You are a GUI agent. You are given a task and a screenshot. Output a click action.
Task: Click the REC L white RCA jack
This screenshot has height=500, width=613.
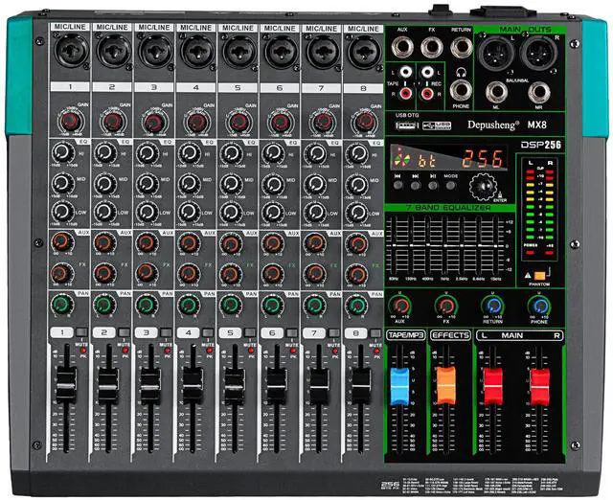(x=427, y=72)
